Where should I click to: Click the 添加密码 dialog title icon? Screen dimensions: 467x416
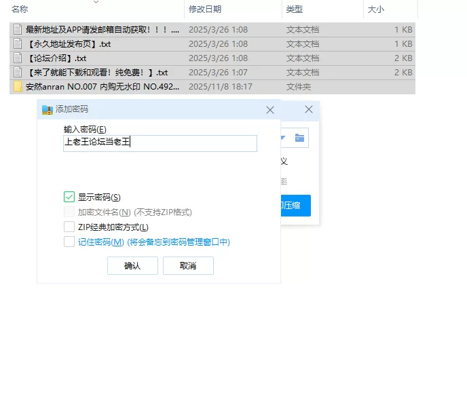coord(47,110)
